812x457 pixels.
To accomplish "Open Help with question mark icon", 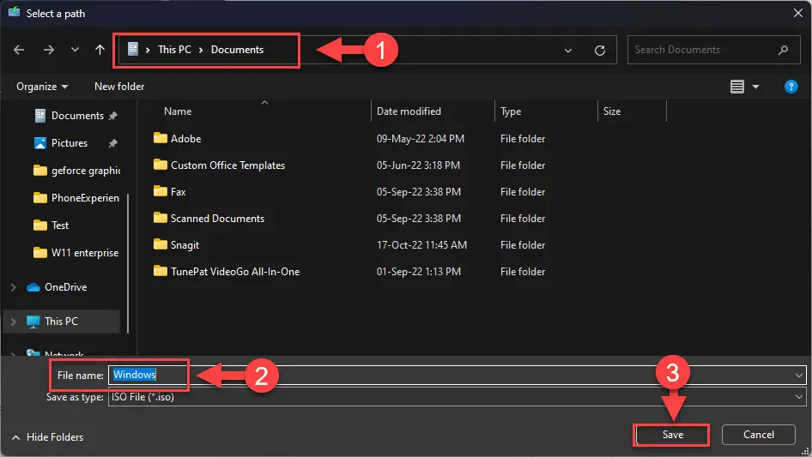I will tap(791, 87).
